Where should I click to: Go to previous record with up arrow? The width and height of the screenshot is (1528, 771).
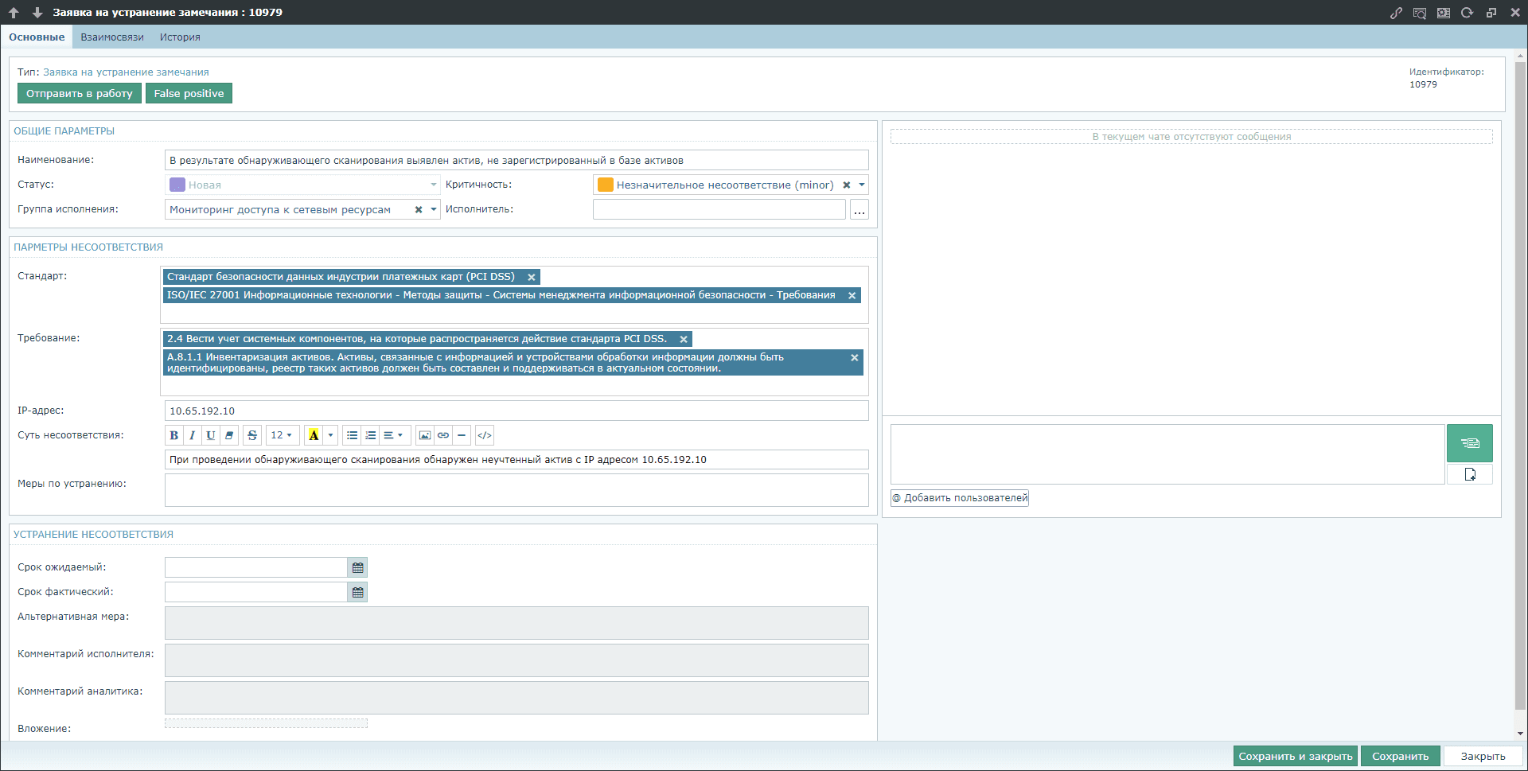pos(14,13)
